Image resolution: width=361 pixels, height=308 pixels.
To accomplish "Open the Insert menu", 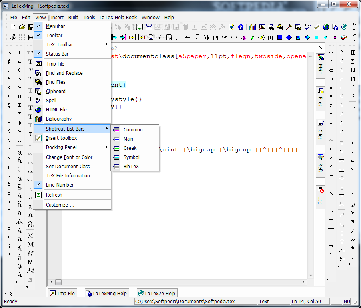I will [x=57, y=18].
